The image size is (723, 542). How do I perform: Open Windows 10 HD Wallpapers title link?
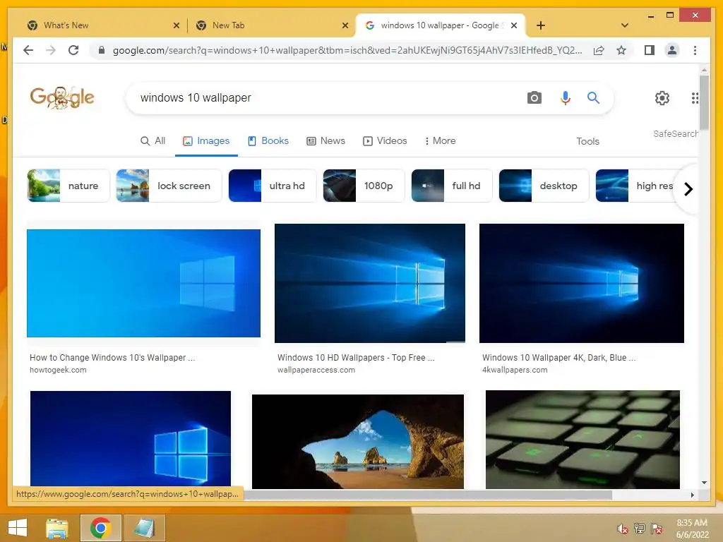(356, 358)
